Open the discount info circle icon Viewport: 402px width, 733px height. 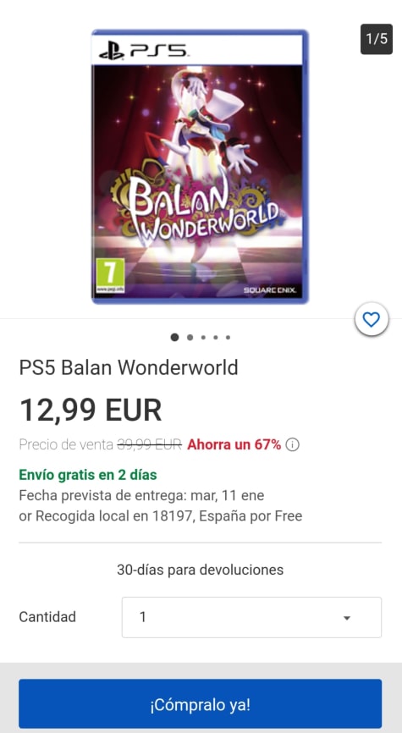(x=293, y=444)
